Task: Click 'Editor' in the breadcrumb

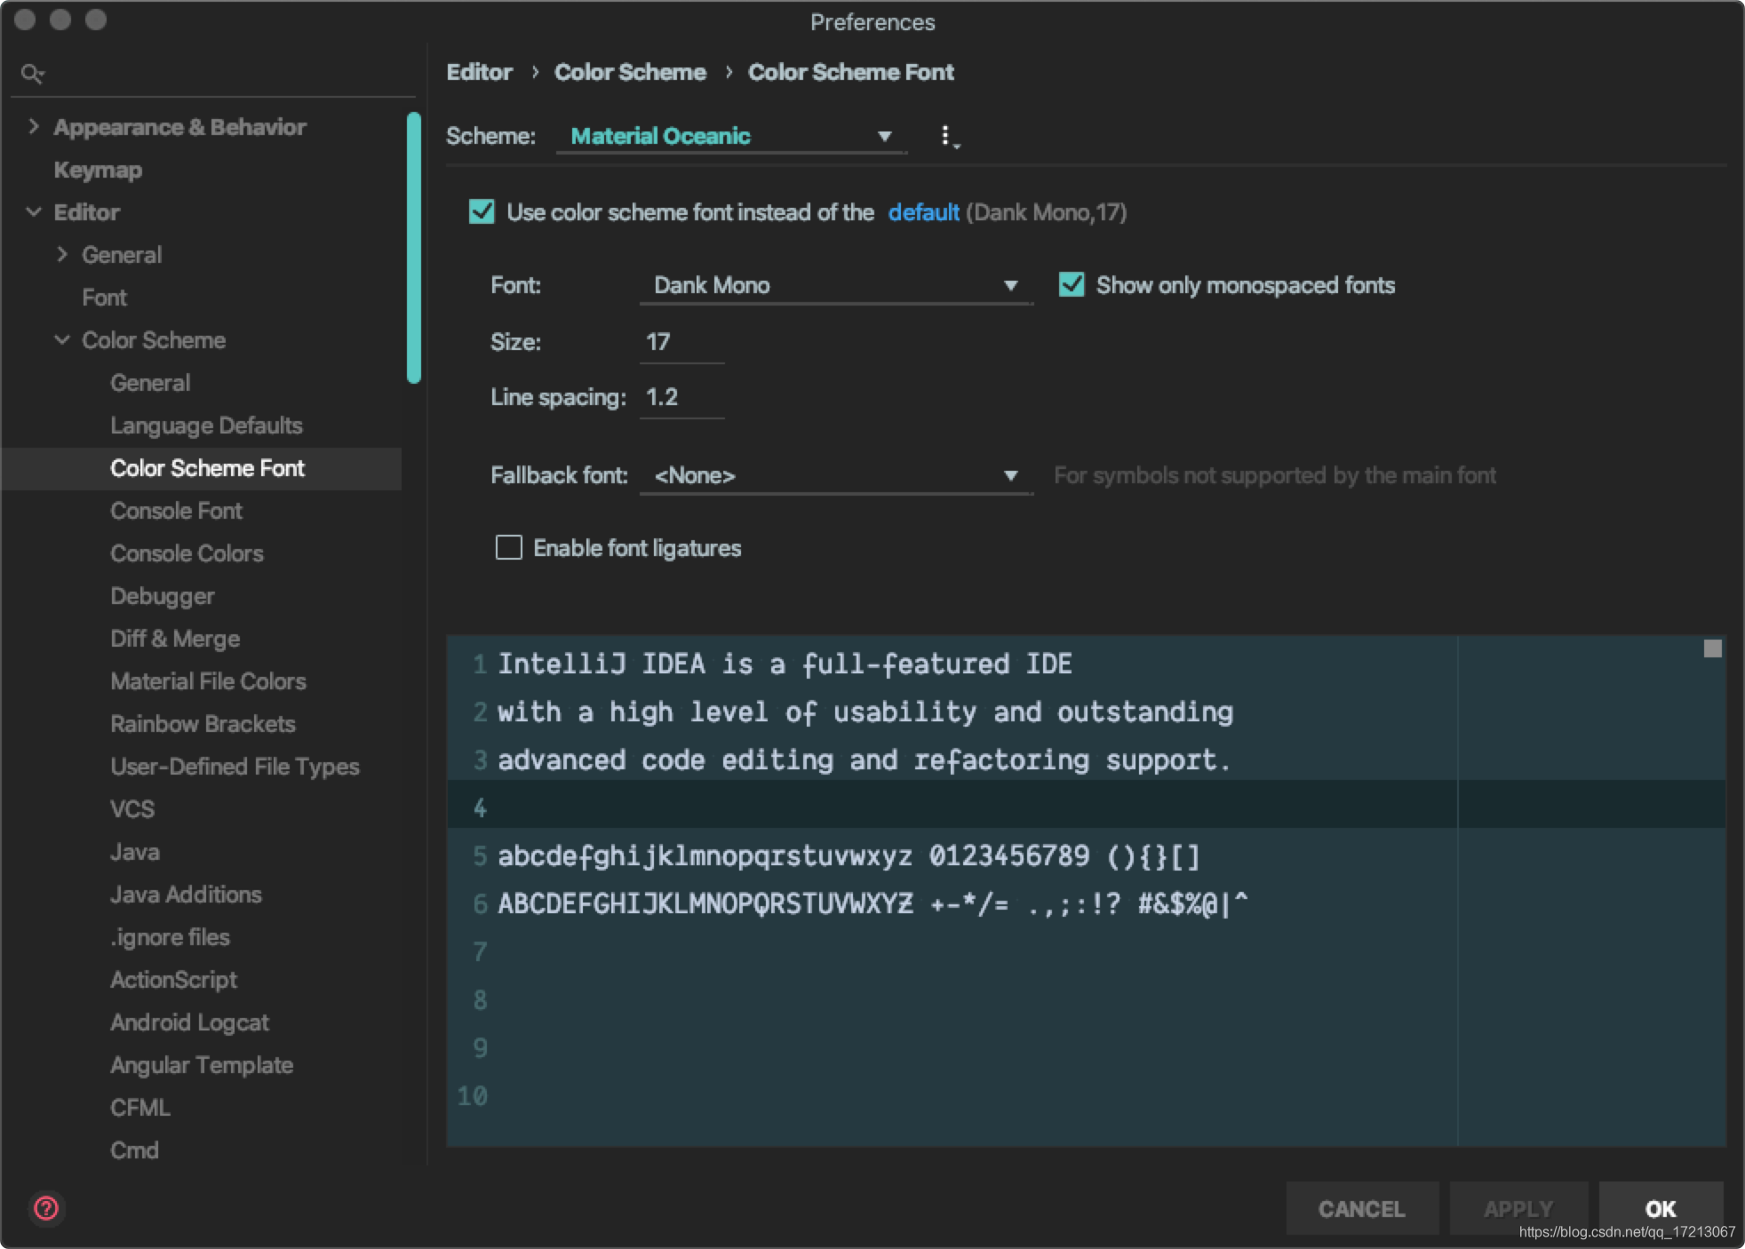Action: (479, 72)
